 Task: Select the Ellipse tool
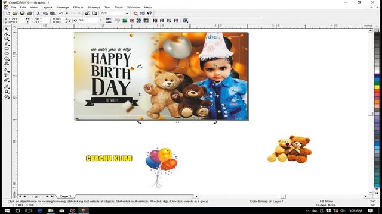coord(7,53)
